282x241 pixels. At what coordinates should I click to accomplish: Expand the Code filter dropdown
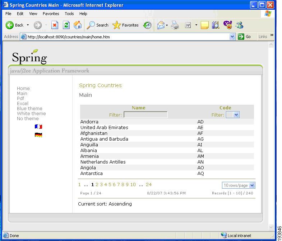click(x=236, y=115)
